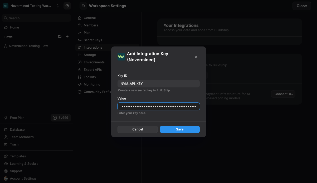
Task: Open the workspace switcher for Nevermined Testing Workspace
Action: (58, 6)
